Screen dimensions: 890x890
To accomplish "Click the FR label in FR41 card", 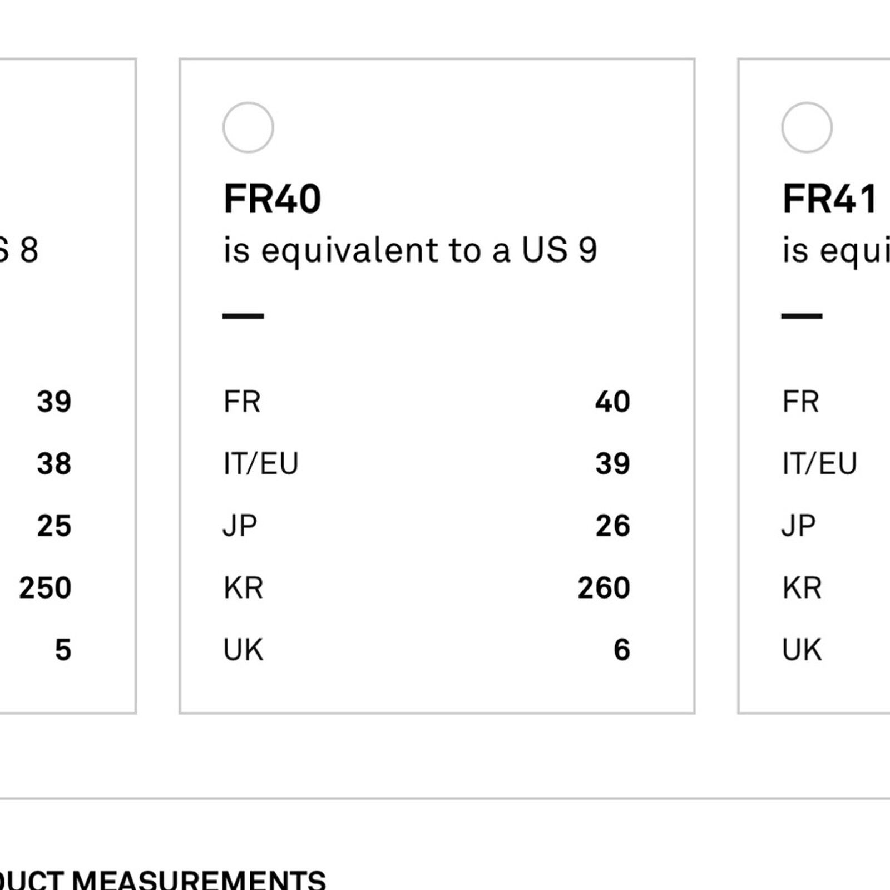I will coord(800,402).
